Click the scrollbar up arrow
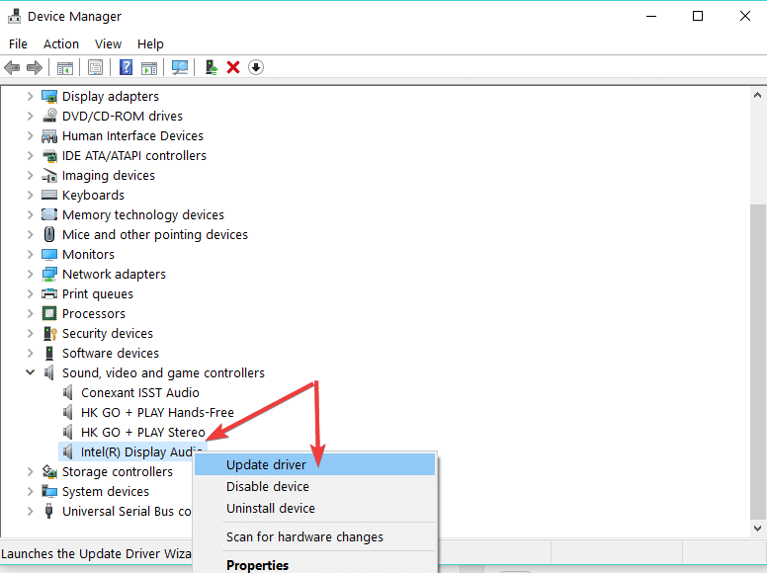767x573 pixels. (757, 96)
